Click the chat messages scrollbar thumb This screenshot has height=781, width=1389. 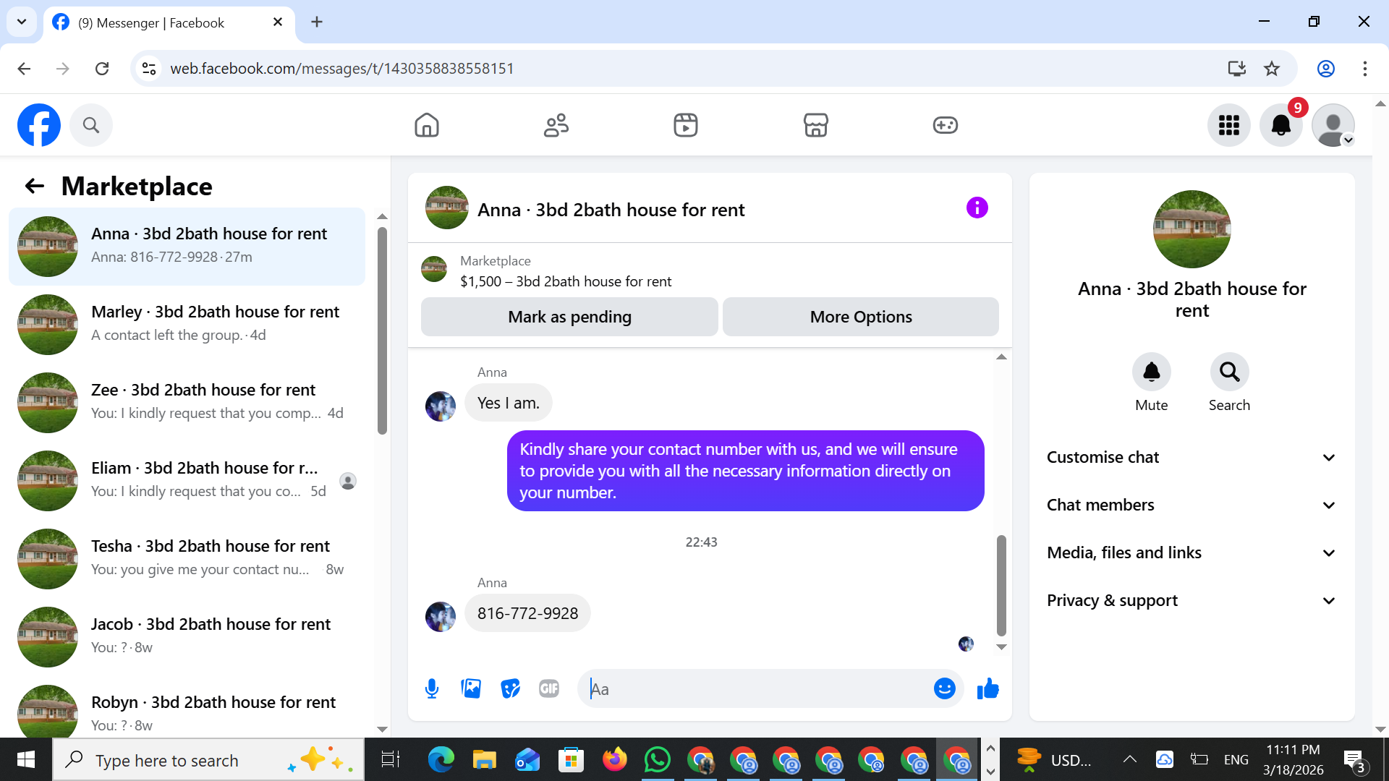(x=1001, y=584)
